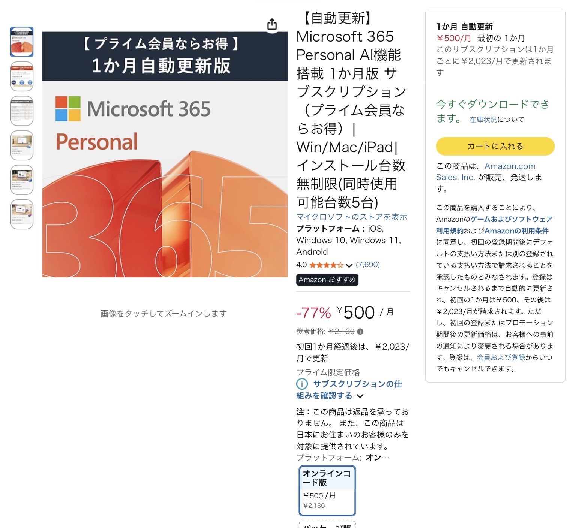Open the マイクロソフトのストアを表示 link
Screen dimensions: 576x528
pos(352,217)
